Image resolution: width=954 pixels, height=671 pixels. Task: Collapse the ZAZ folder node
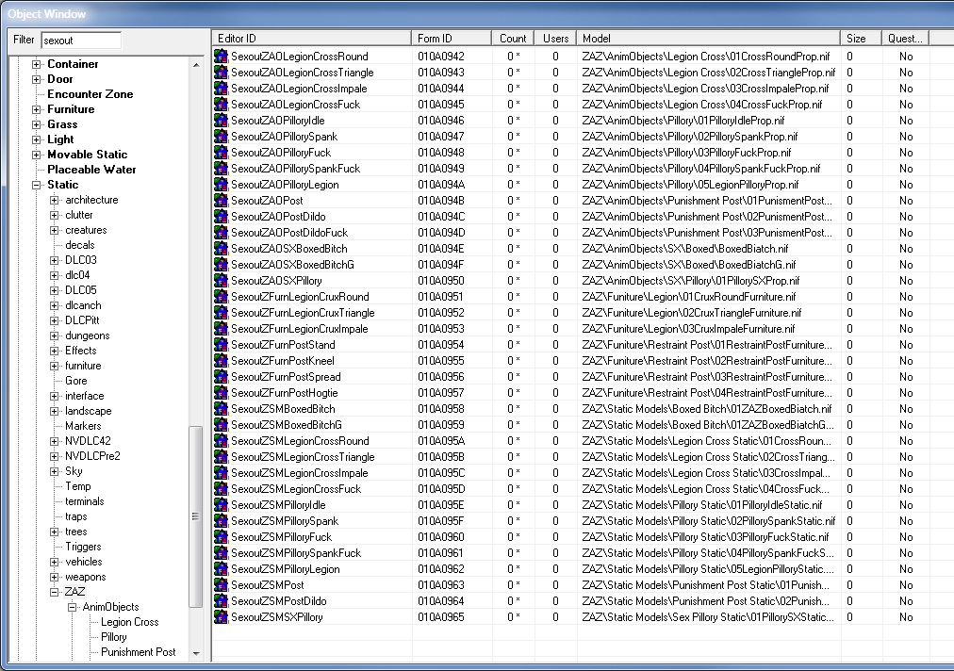coord(55,592)
